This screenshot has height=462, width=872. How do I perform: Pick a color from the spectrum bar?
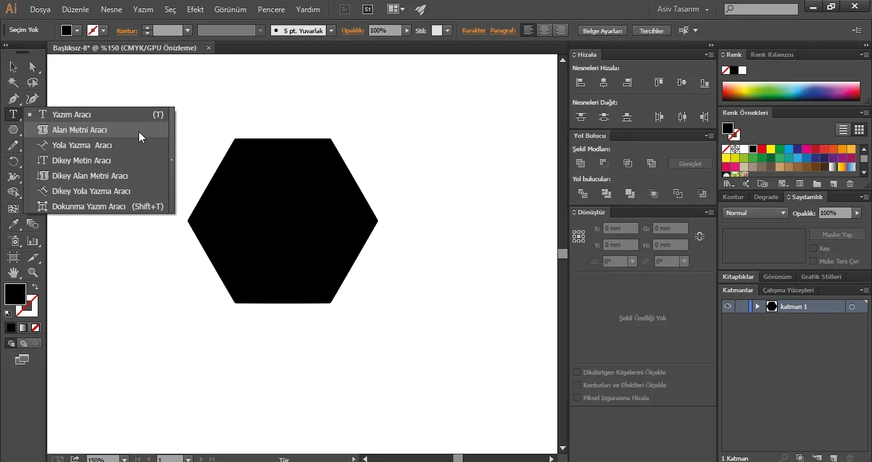coord(791,91)
